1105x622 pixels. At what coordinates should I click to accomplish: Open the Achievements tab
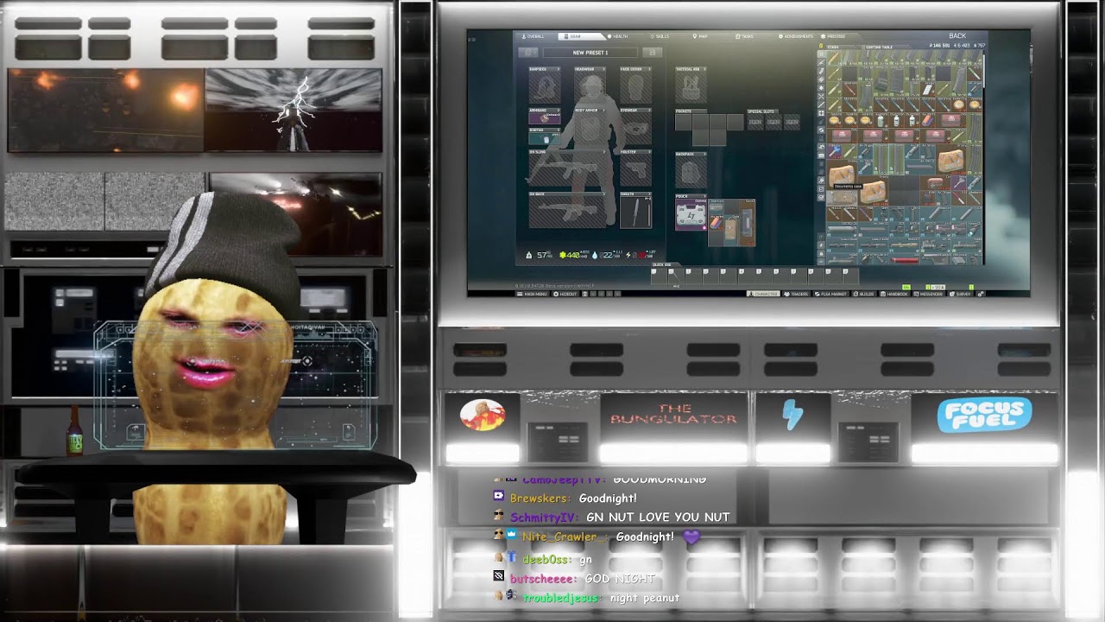pyautogui.click(x=796, y=36)
